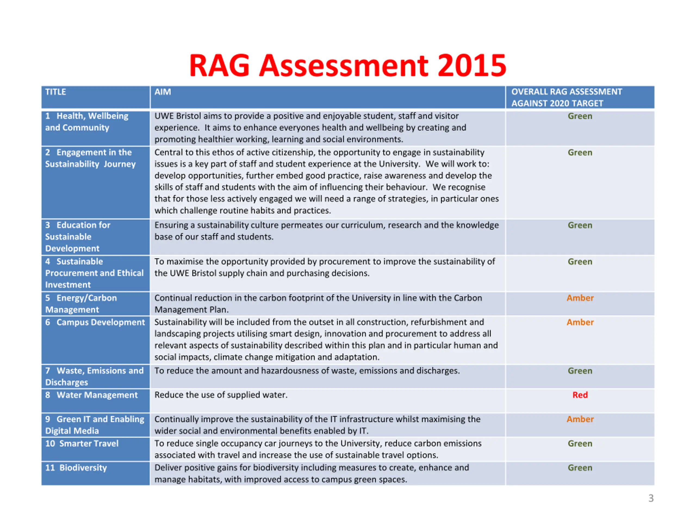
Task: Click the Green rating for Biodiversity
Action: coord(580,468)
